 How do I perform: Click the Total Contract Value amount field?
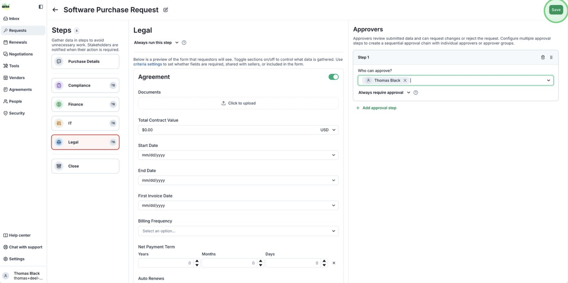tap(229, 130)
